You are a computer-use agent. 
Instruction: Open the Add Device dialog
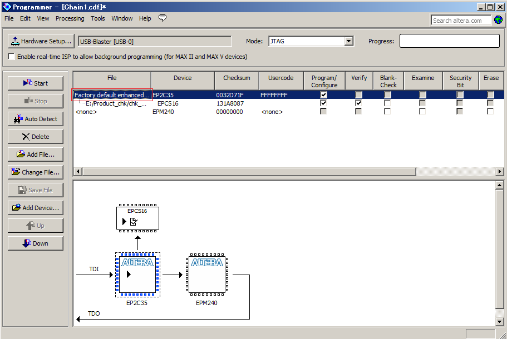tap(36, 208)
